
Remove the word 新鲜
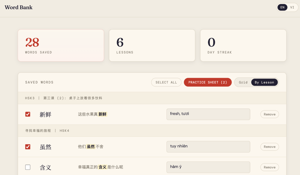269,114
